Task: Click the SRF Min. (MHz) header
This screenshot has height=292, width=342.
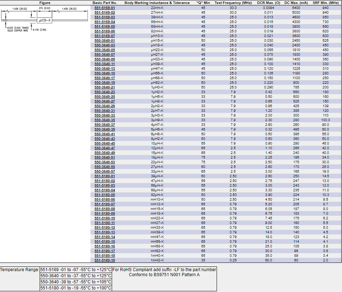Action: coord(325,3)
